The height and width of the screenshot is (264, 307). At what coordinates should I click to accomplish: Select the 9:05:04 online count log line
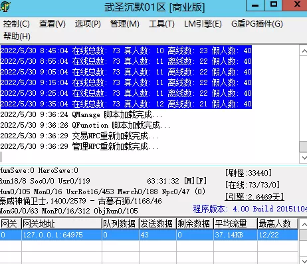(126, 72)
